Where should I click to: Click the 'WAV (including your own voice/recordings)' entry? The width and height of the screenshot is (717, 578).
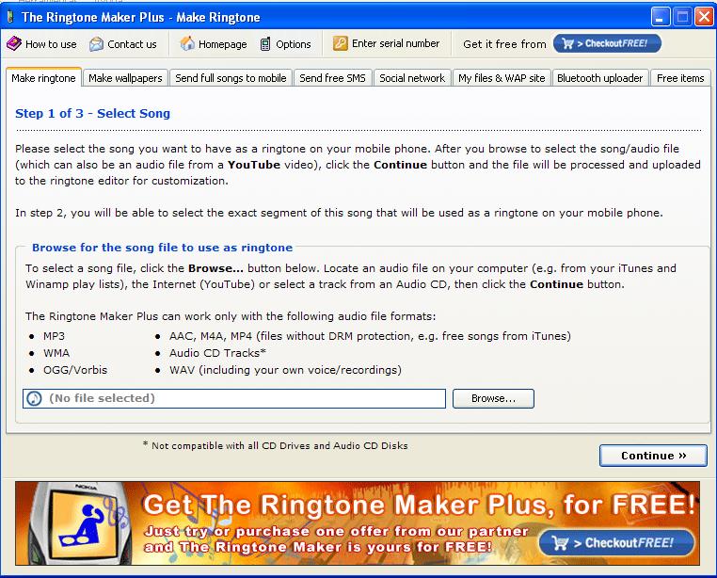[x=285, y=370]
